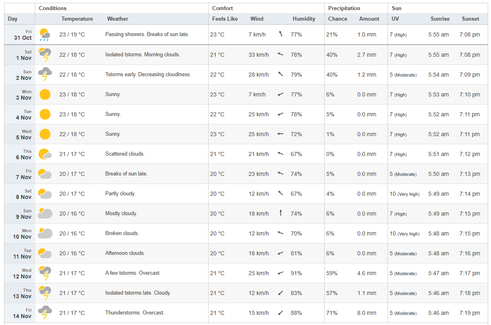Click the rain shower icon for 31 Oct
Image resolution: width=491 pixels, height=325 pixels.
(x=45, y=35)
